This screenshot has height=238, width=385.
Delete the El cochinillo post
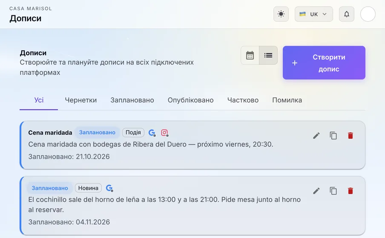click(351, 191)
